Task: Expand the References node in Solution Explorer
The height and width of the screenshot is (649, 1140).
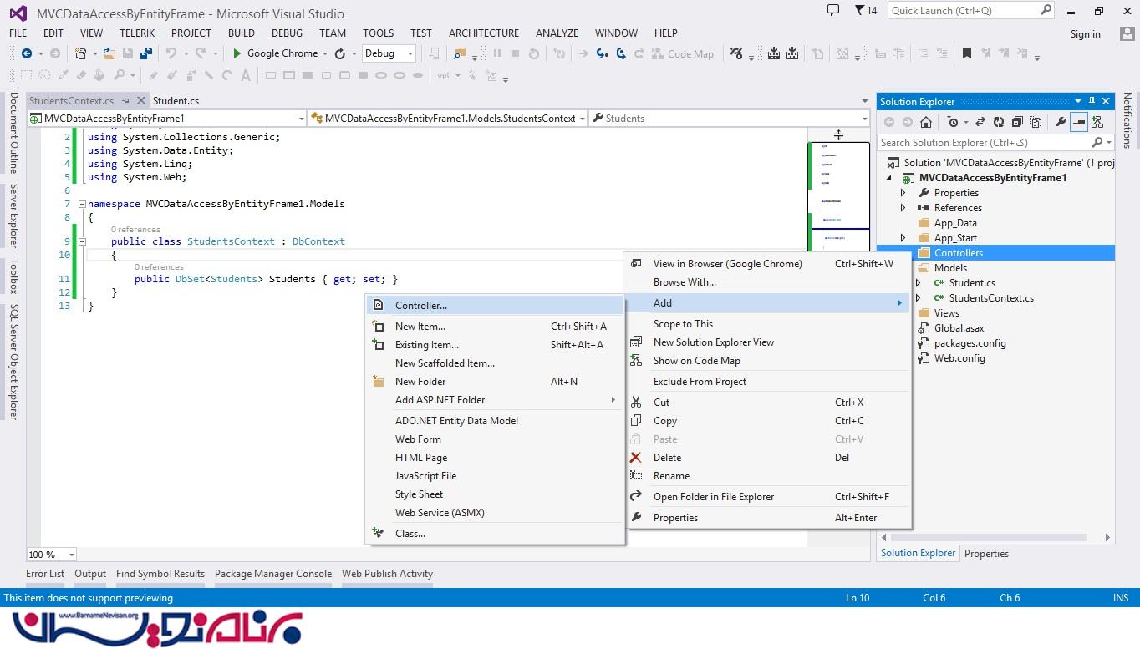Action: 903,208
